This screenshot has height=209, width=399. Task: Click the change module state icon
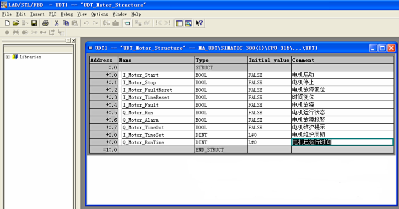pyautogui.click(x=106, y=23)
